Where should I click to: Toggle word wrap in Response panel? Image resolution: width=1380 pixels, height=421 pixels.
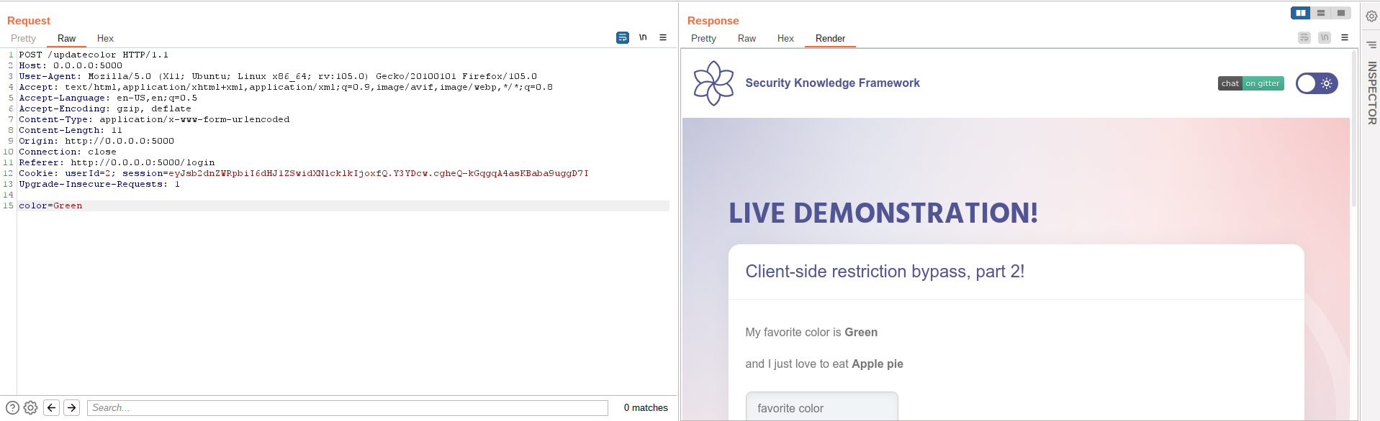tap(1304, 37)
